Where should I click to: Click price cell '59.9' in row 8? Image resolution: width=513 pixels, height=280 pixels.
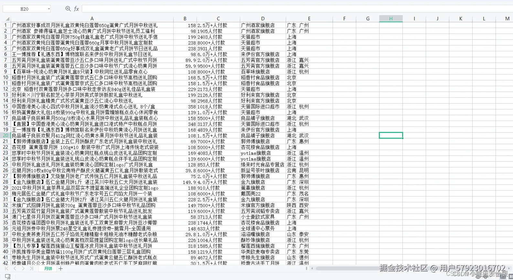185,66
